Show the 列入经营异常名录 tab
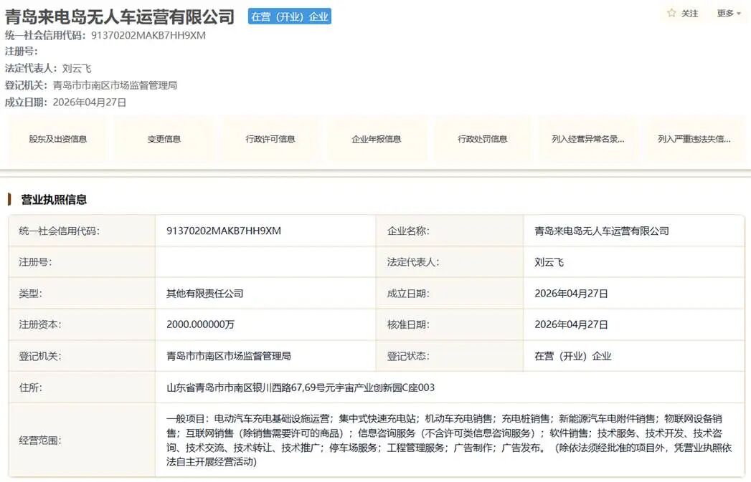 [588, 139]
